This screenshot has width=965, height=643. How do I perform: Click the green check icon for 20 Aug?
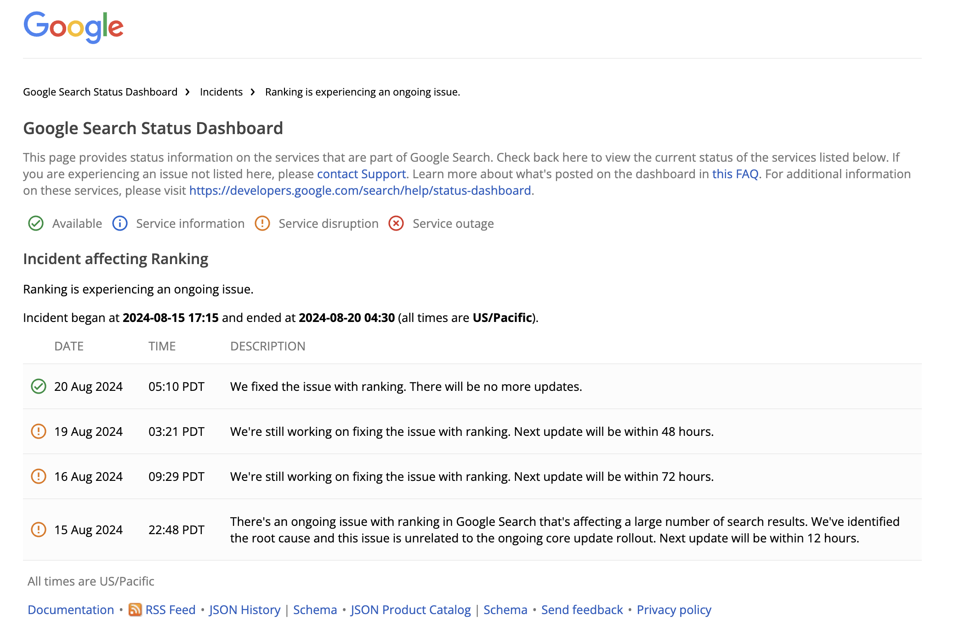point(39,386)
